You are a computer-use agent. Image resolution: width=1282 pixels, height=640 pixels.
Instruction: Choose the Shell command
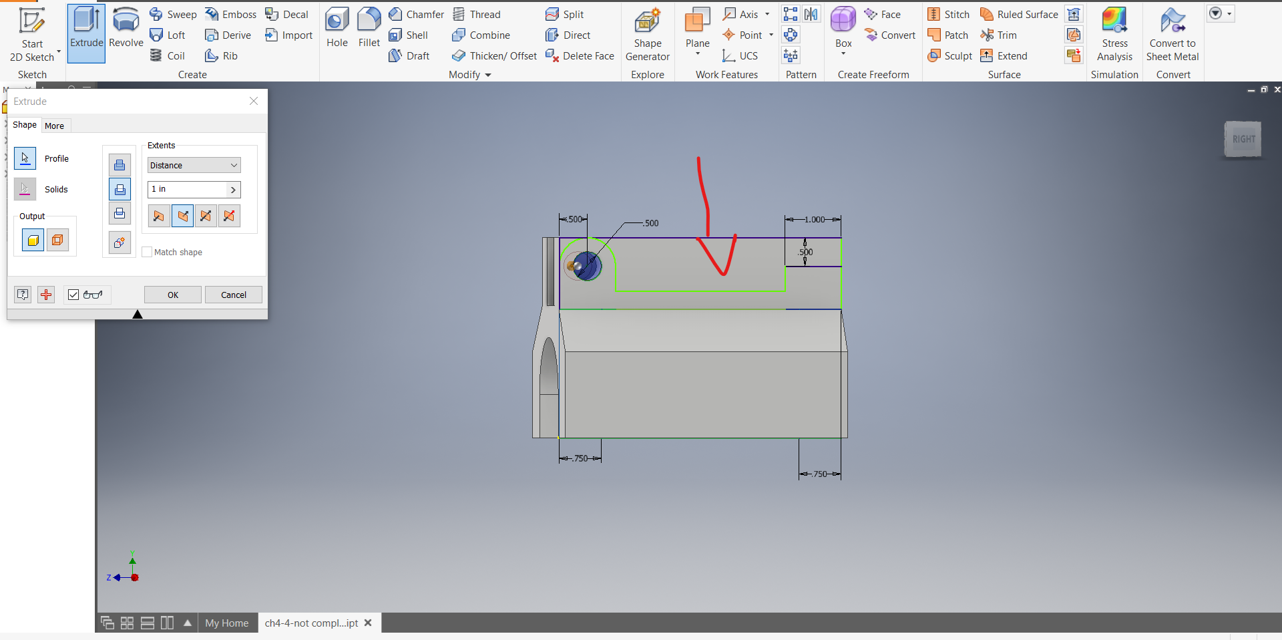(408, 35)
